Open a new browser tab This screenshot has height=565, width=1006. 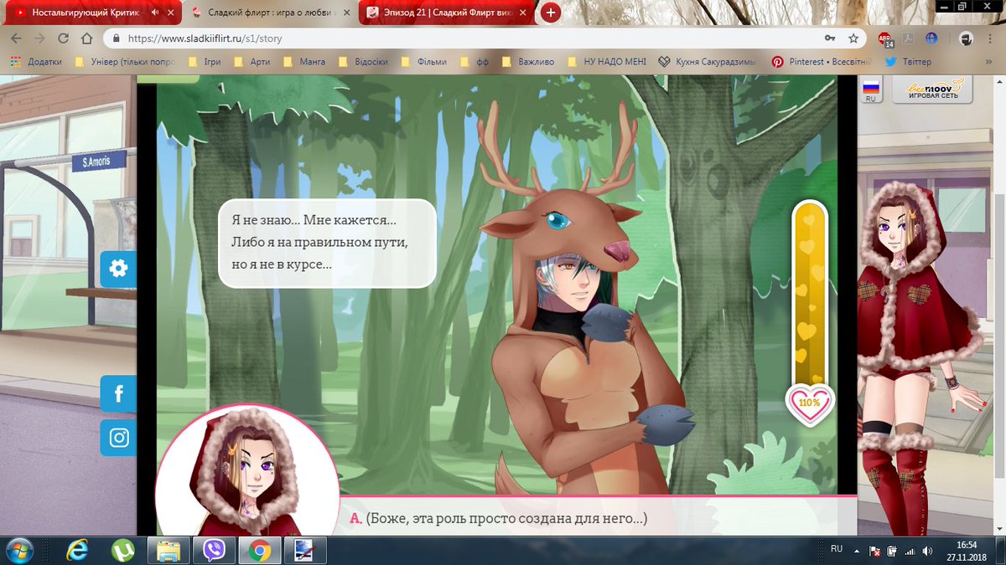[x=551, y=12]
